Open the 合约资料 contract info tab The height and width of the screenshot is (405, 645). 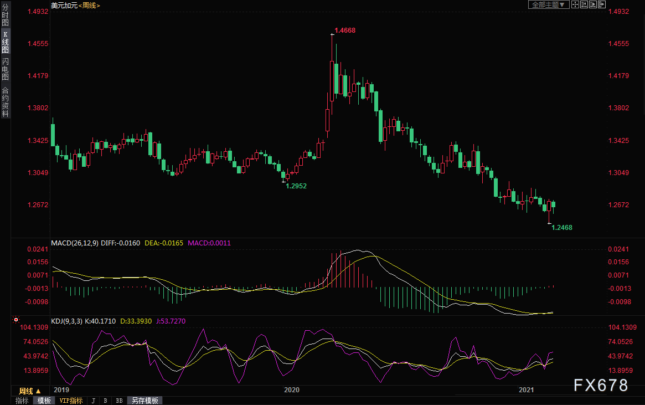pyautogui.click(x=6, y=102)
